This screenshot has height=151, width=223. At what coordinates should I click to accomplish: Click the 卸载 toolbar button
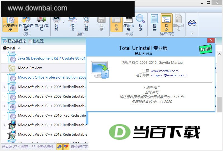86,24
